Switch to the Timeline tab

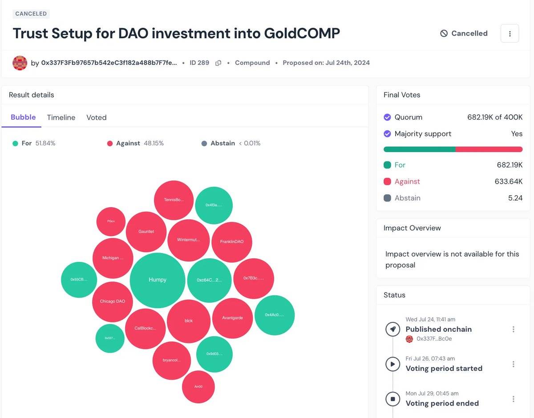[61, 117]
